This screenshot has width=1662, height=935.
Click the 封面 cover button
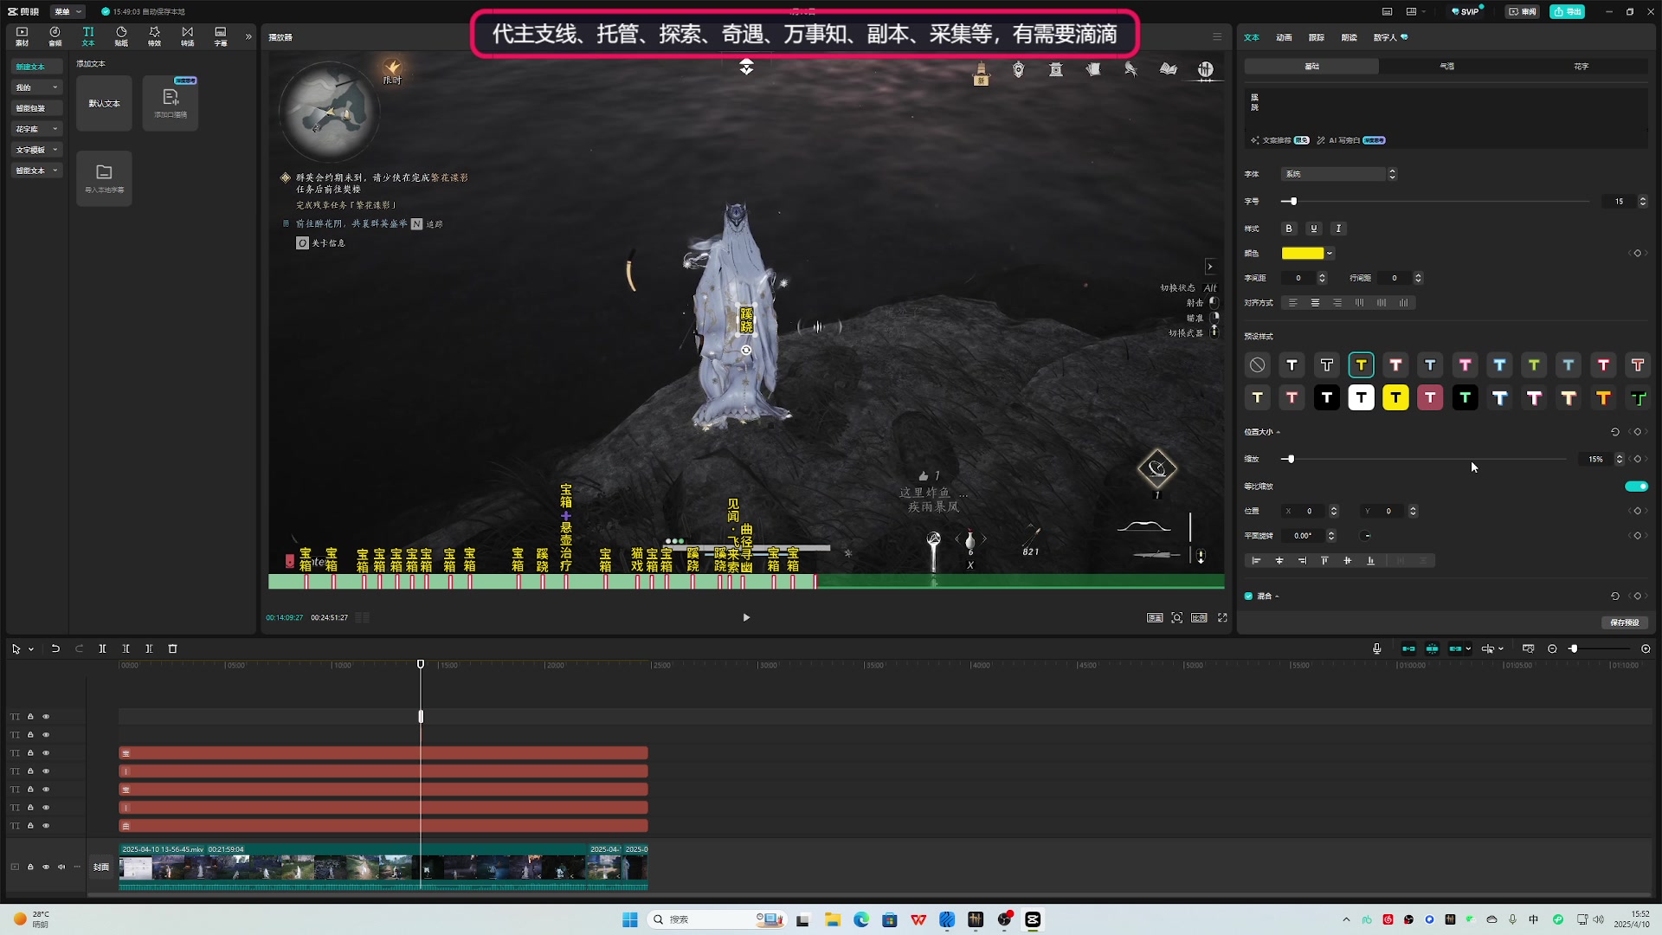[x=101, y=867]
